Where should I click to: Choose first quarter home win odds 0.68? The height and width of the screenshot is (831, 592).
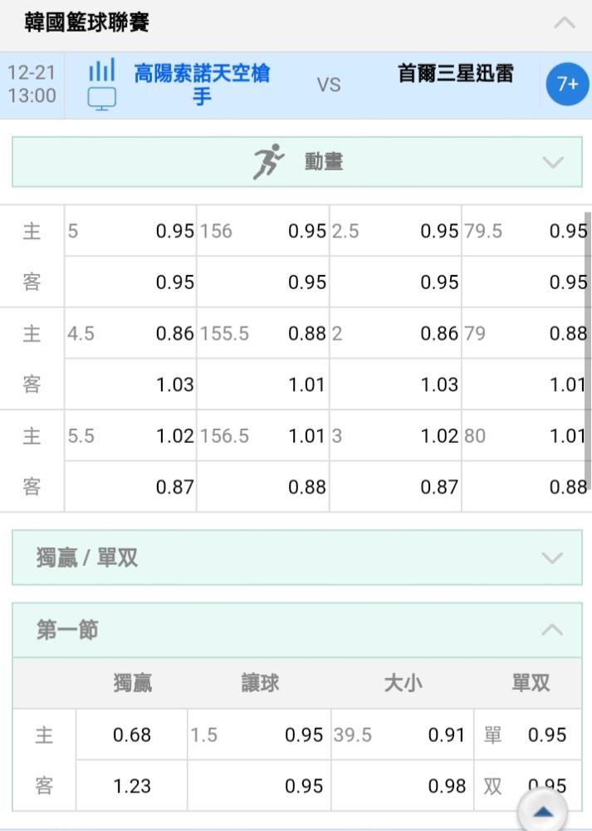pos(132,735)
